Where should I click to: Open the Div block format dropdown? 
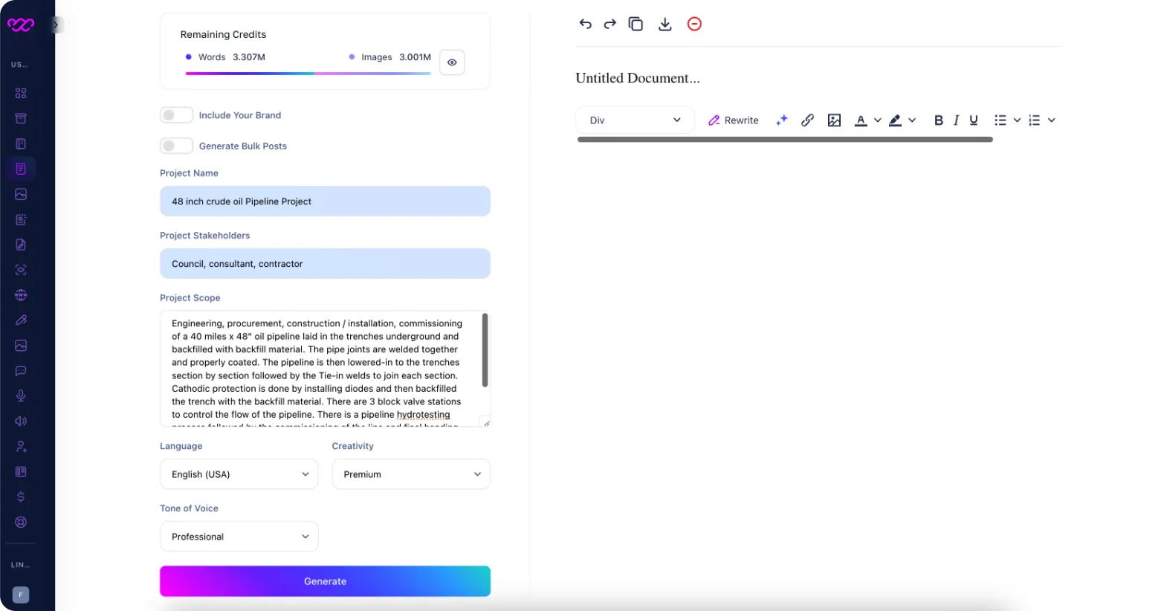[x=635, y=120]
